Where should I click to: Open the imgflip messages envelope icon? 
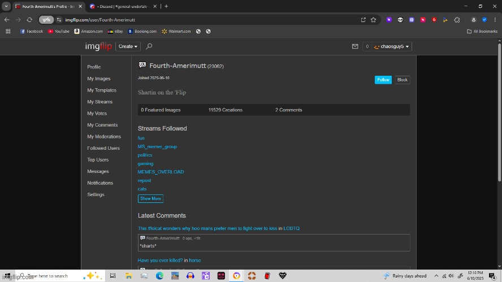pos(354,46)
